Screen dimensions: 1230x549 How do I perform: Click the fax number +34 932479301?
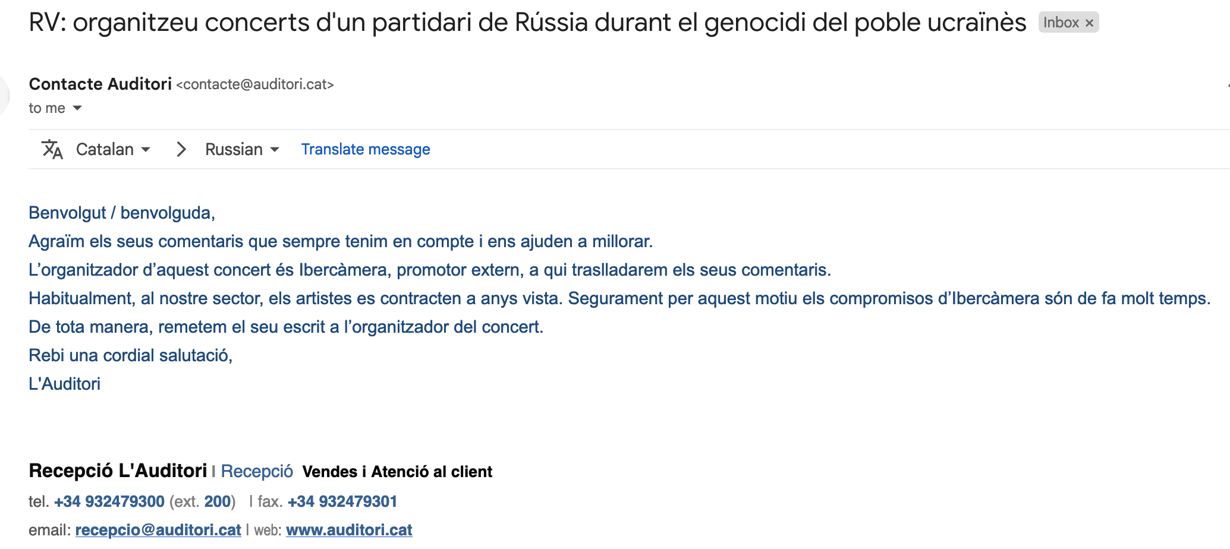click(342, 501)
